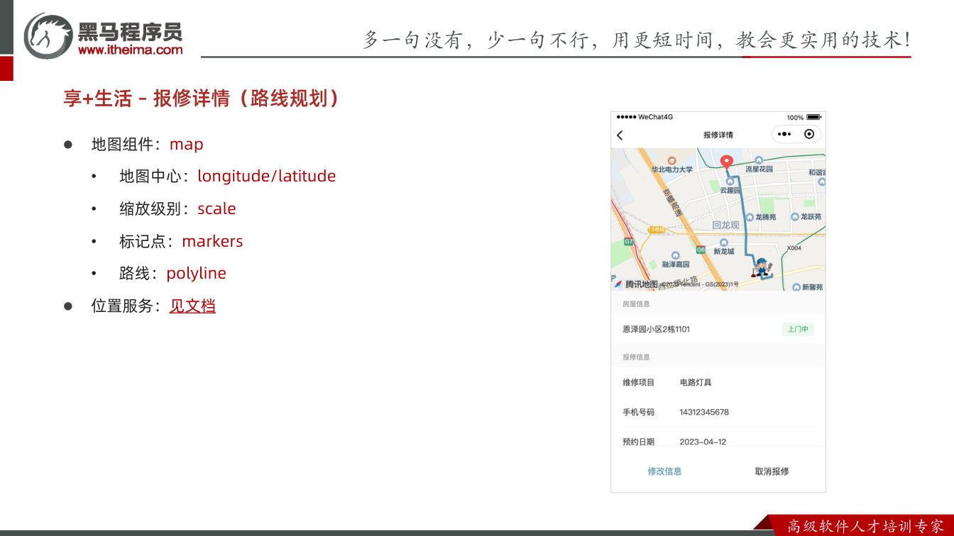The height and width of the screenshot is (536, 954).
Task: Click the red word 'scale'
Action: pyautogui.click(x=216, y=208)
